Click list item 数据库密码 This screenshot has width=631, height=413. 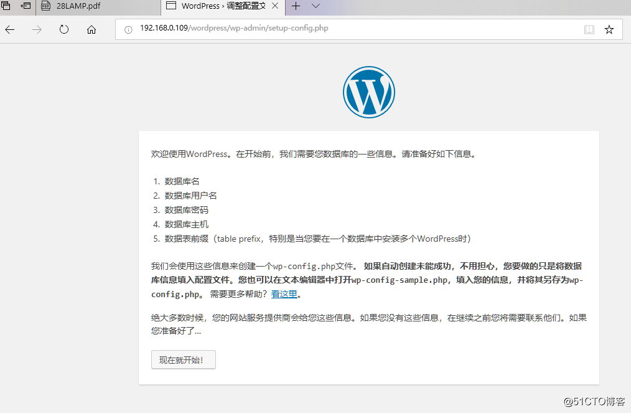click(186, 210)
